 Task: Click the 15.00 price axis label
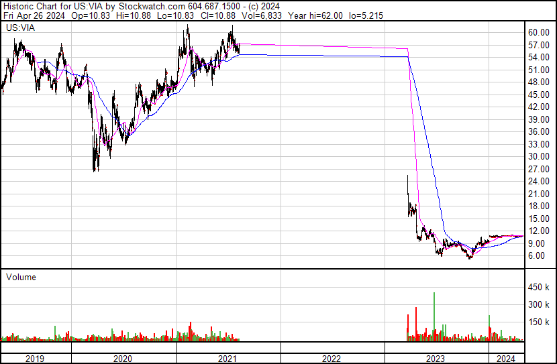539,219
